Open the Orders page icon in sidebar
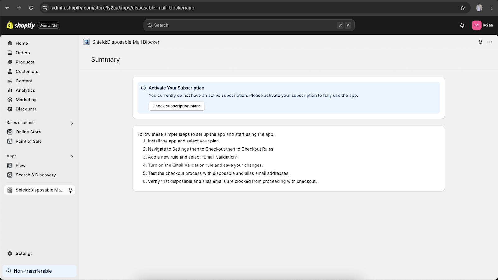 pos(10,53)
